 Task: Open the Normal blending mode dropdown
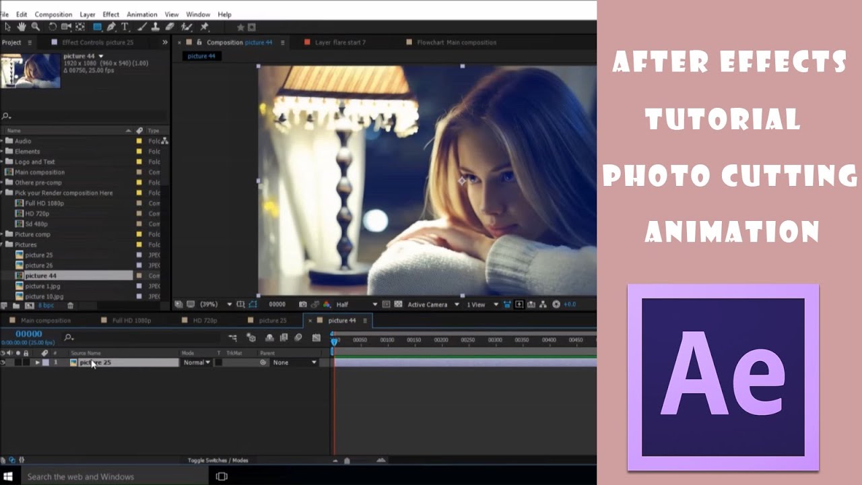coord(197,362)
